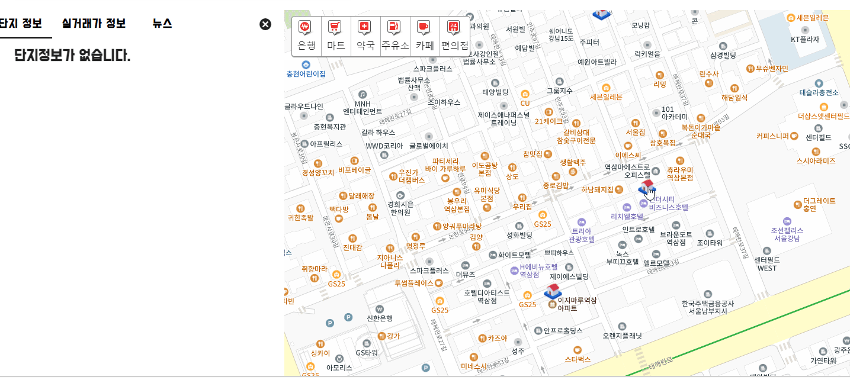Click the 갈비삼대 참숯구이전문 label
Image resolution: width=850 pixels, height=380 pixels.
(x=576, y=136)
